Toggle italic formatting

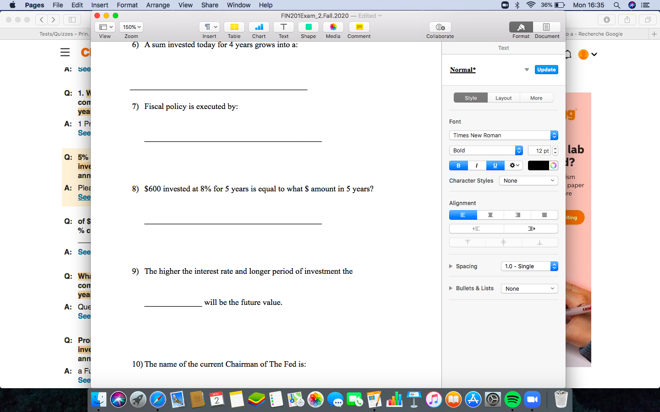coord(477,165)
